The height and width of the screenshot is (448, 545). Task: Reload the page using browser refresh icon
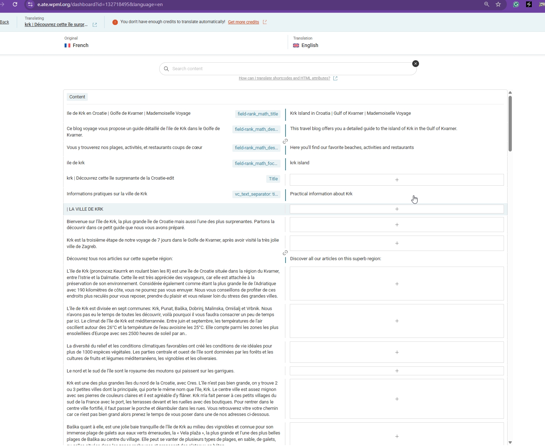pyautogui.click(x=15, y=4)
